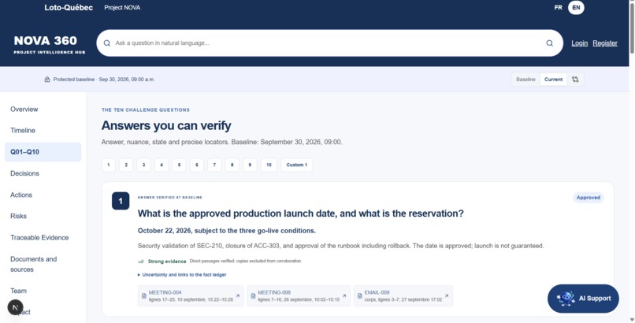Click the AI Support robot mascot icon

(566, 299)
